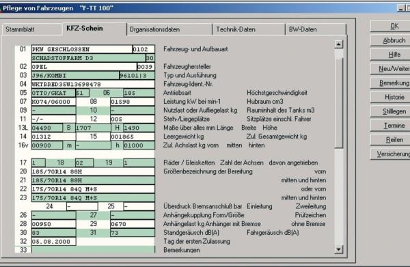Click the field 18 axle count
This screenshot has height=267, width=410.
click(84, 163)
